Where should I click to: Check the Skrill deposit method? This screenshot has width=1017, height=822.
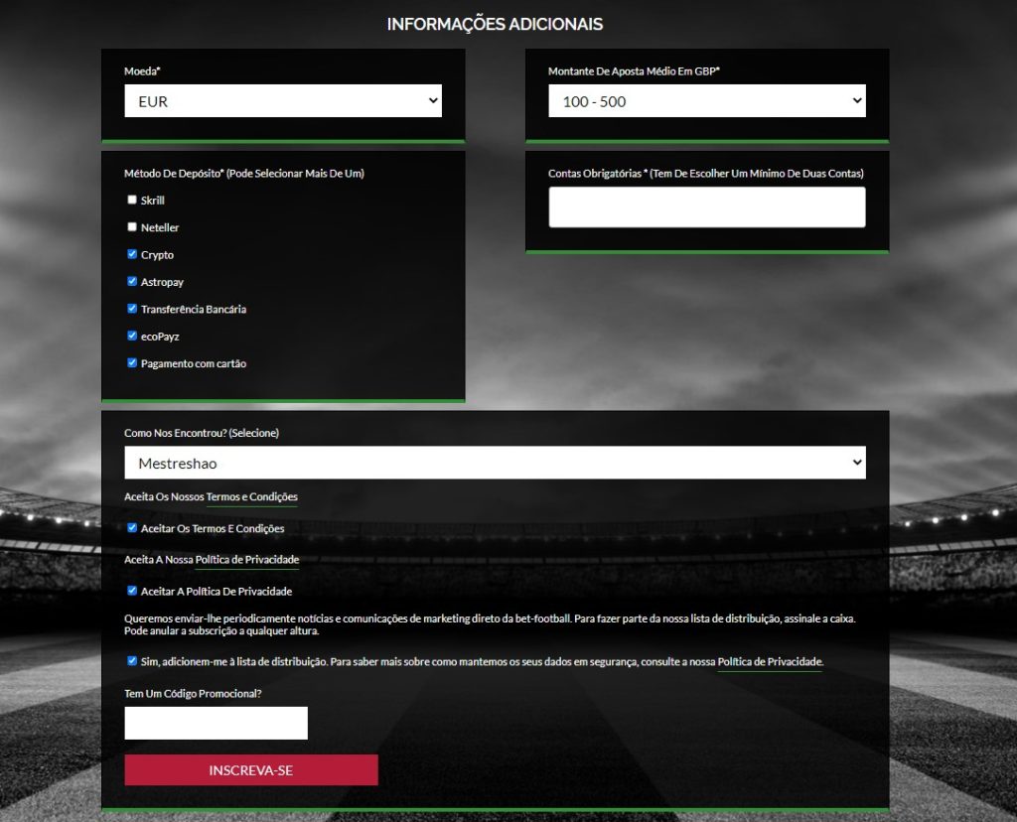click(132, 200)
